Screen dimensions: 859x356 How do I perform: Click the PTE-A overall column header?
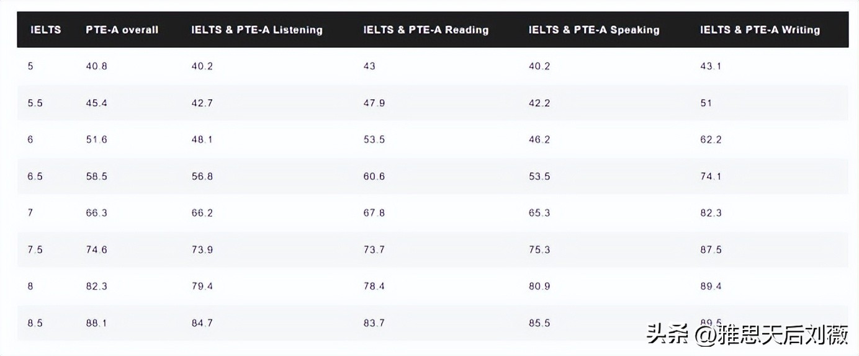pos(122,30)
